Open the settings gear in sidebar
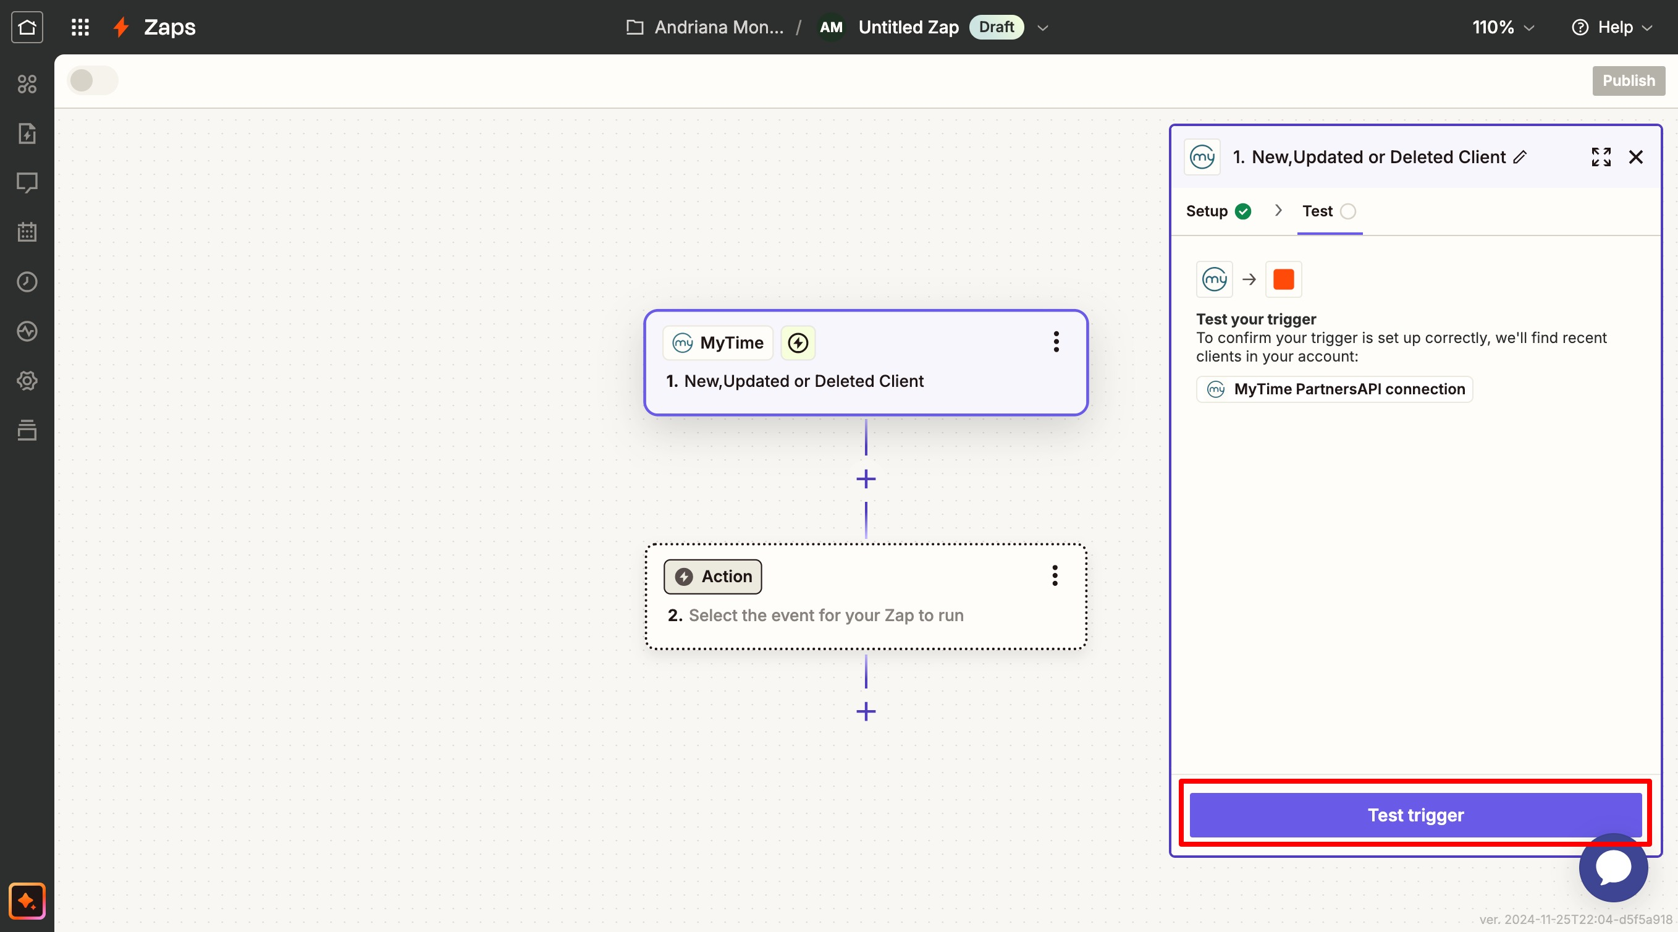The width and height of the screenshot is (1678, 932). tap(27, 381)
